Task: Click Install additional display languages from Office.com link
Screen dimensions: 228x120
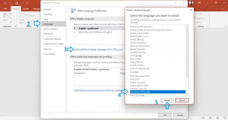Action: 98,49
